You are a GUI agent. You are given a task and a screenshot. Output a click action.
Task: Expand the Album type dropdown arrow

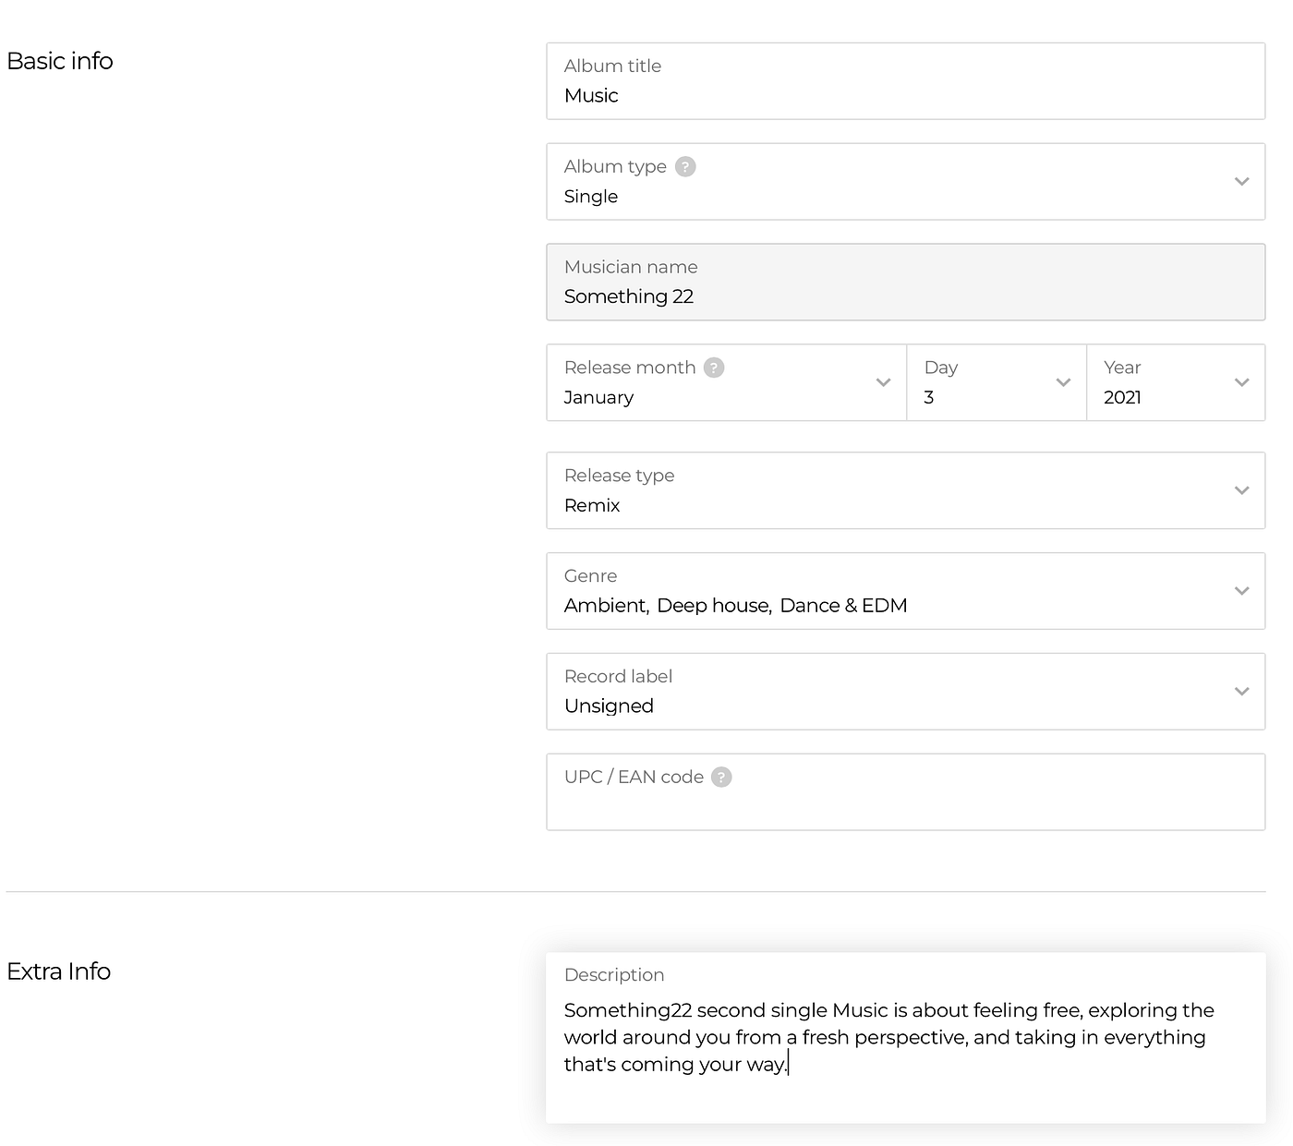click(1241, 182)
